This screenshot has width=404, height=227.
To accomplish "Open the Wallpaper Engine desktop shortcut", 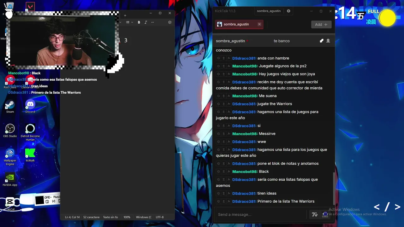I will tap(10, 157).
